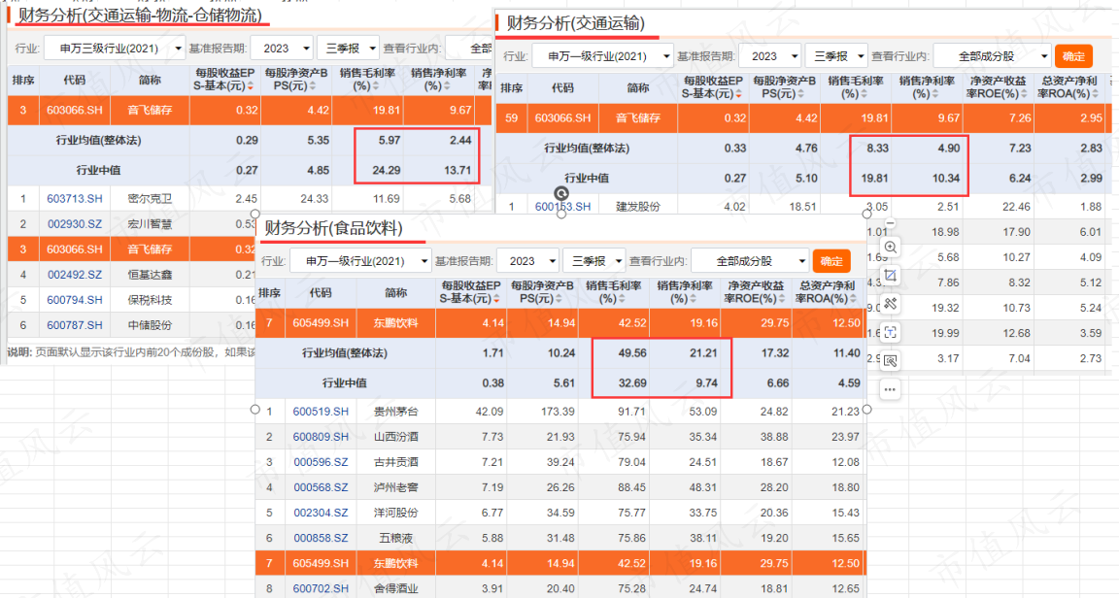Sort 仓储物流 table by 每股净资产BPS
Screen dimensions: 1119x598
313,86
